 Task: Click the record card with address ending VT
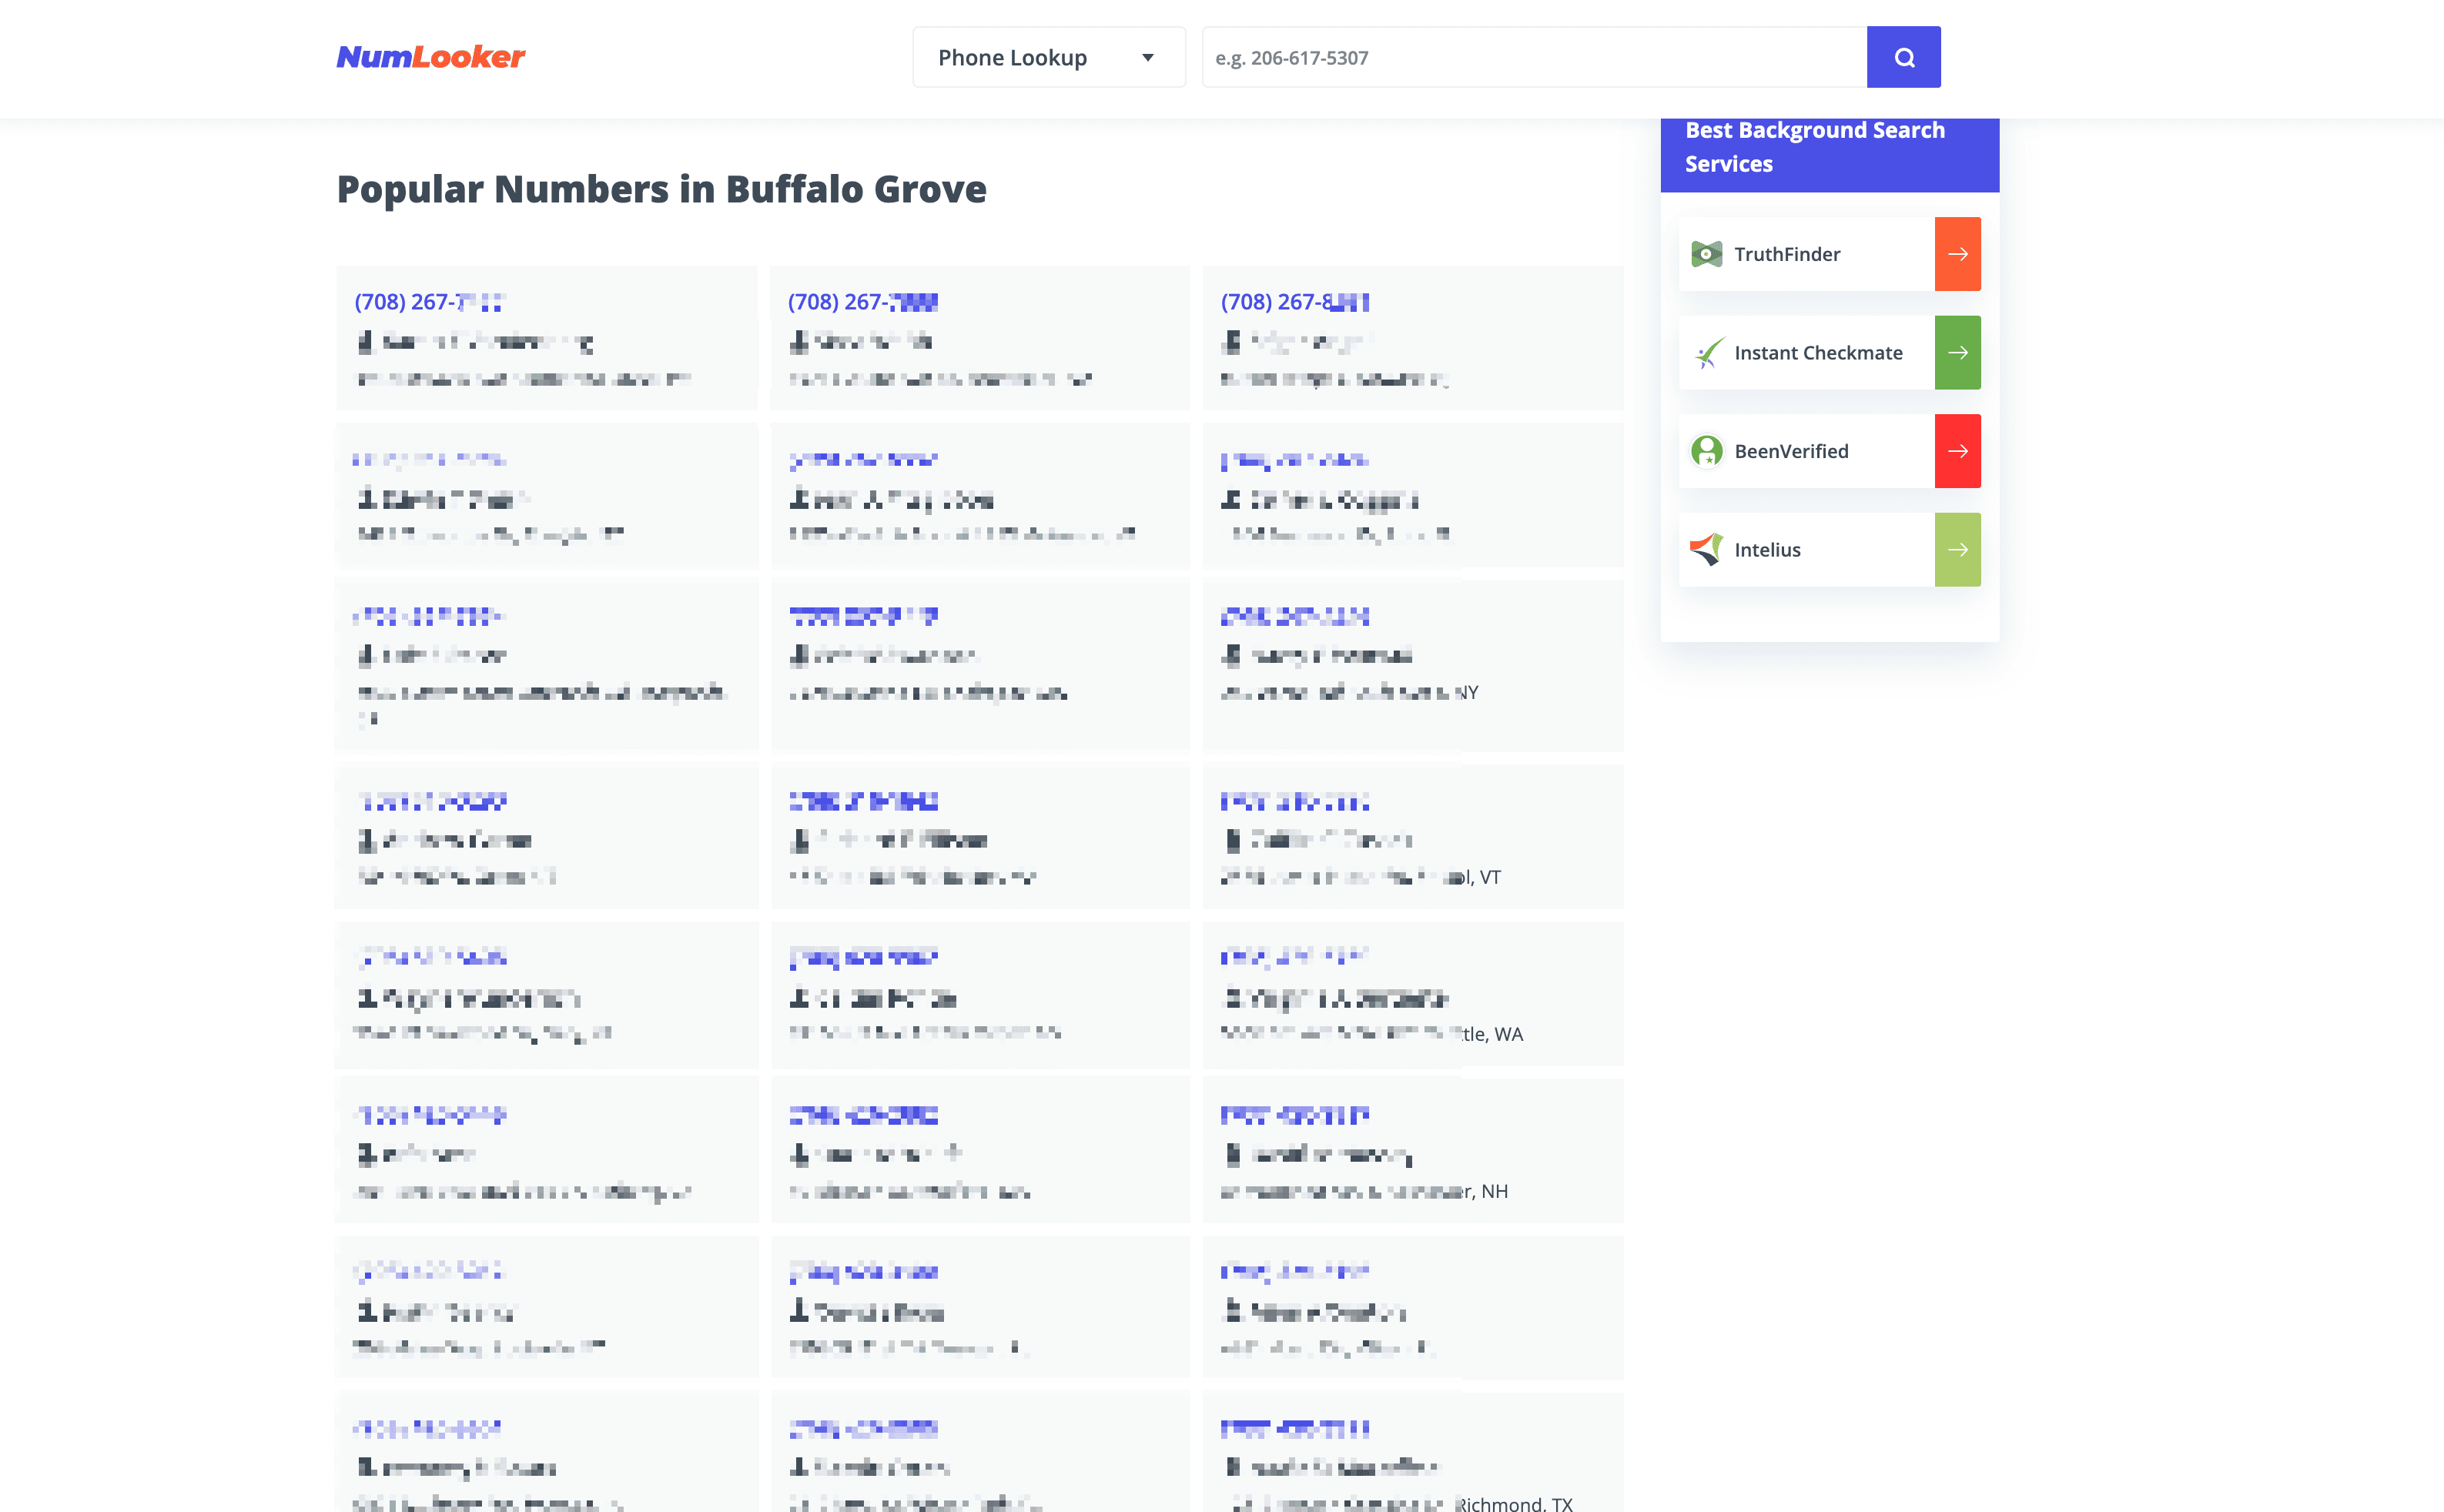click(x=1412, y=838)
